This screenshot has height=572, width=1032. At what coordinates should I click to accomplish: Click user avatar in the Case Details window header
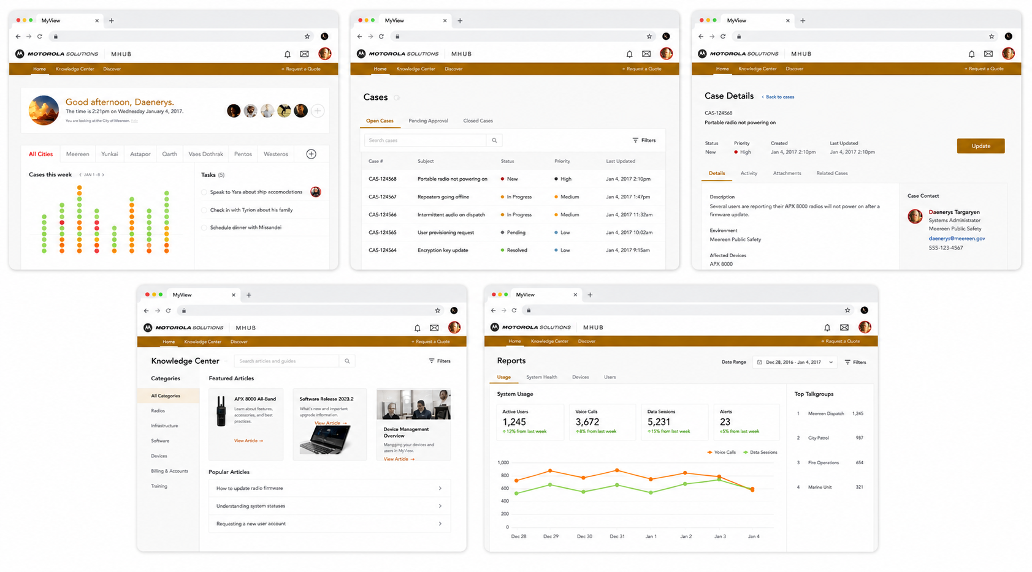(1008, 54)
